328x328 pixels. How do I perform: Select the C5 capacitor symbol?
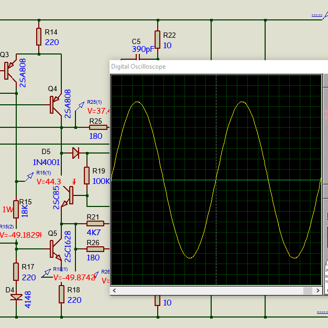point(138,57)
